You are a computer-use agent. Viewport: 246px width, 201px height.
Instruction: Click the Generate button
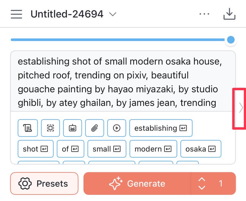[137, 183]
